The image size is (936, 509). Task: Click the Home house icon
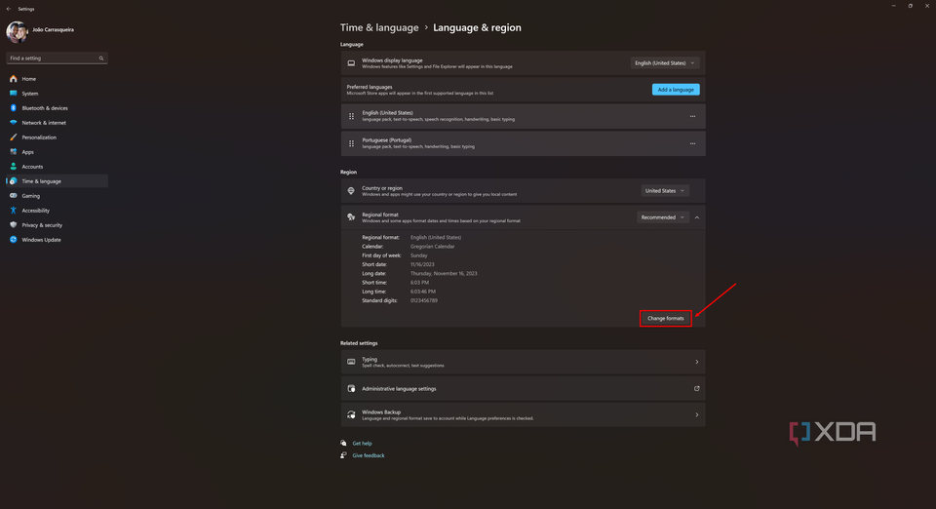pos(13,79)
